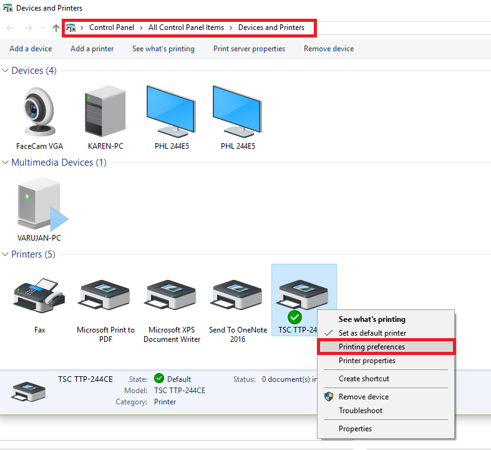Viewport: 491px width, 450px height.
Task: Expand chevron after All Control Panel Items
Action: tap(231, 27)
